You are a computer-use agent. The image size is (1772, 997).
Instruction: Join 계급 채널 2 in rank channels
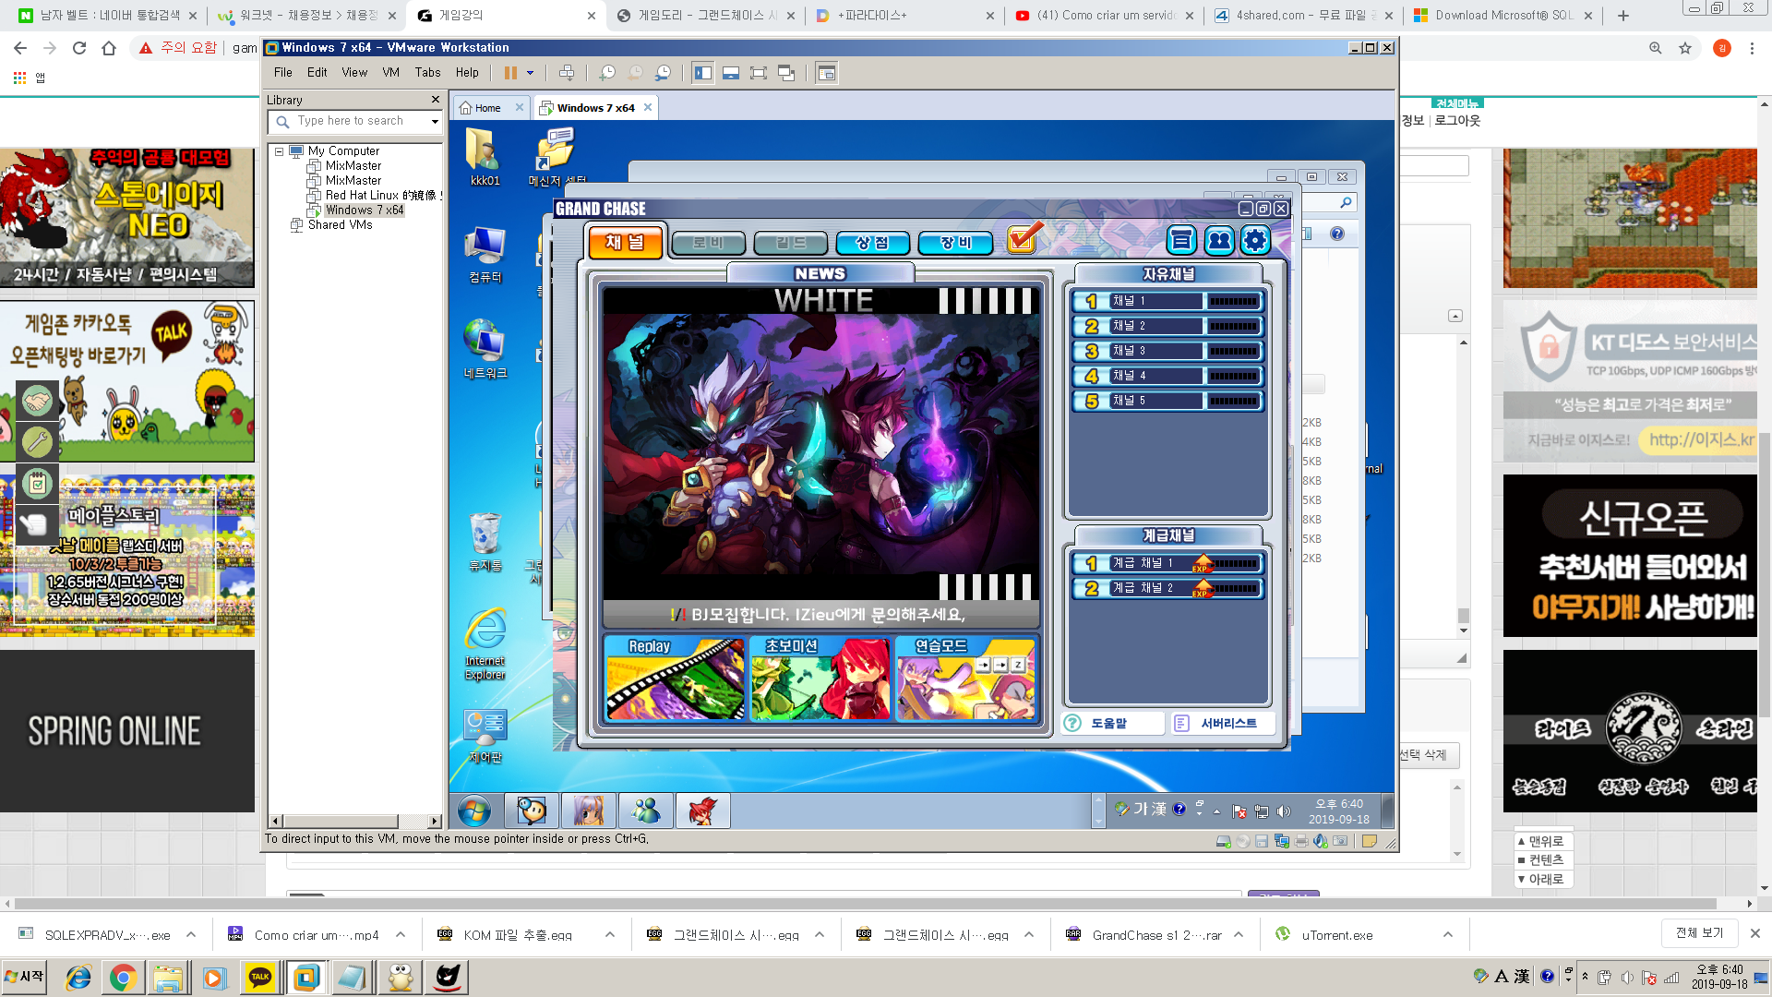(1167, 588)
